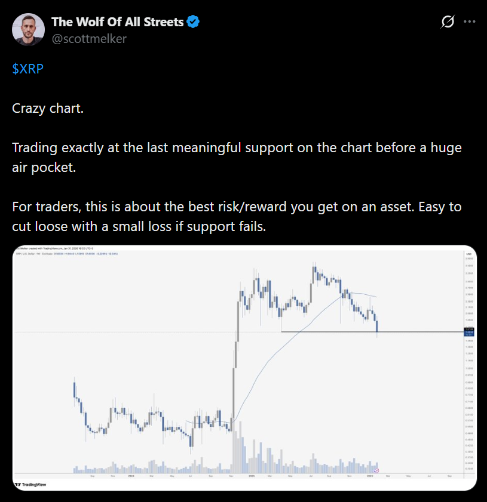
Task: Open Scott Melker's profile avatar
Action: 28,30
